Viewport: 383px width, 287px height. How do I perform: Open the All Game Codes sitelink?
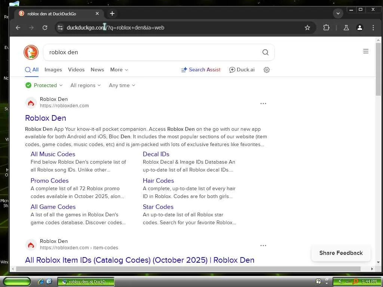point(53,207)
